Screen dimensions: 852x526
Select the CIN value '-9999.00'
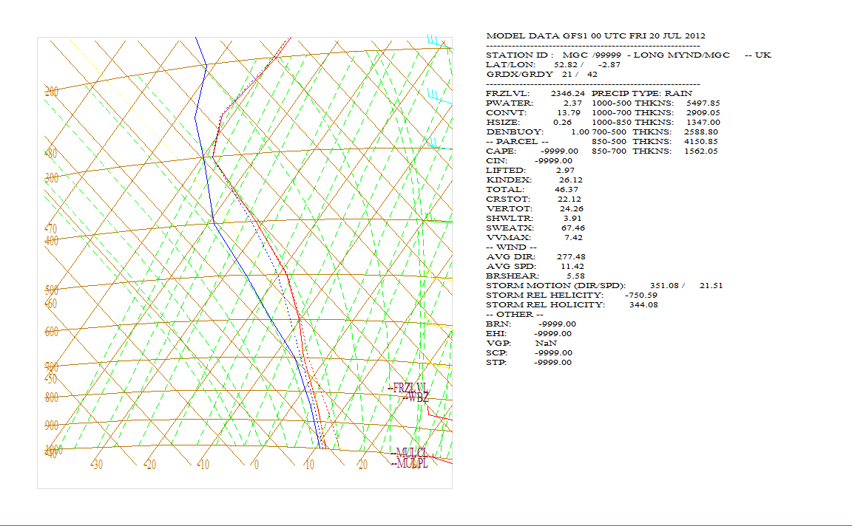coord(554,160)
